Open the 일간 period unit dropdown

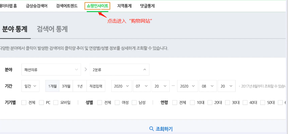click(x=30, y=86)
